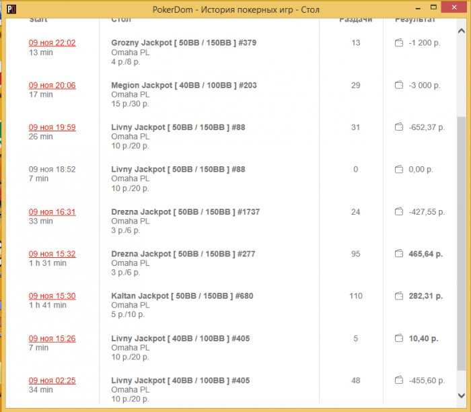Open session link 09 ноя 15:26
The width and height of the screenshot is (471, 412).
[52, 339]
